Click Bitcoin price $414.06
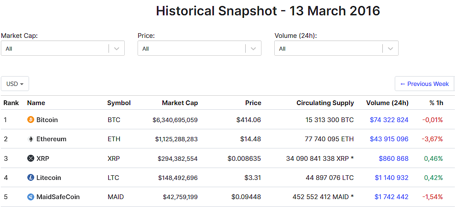The width and height of the screenshot is (455, 208). [x=249, y=120]
